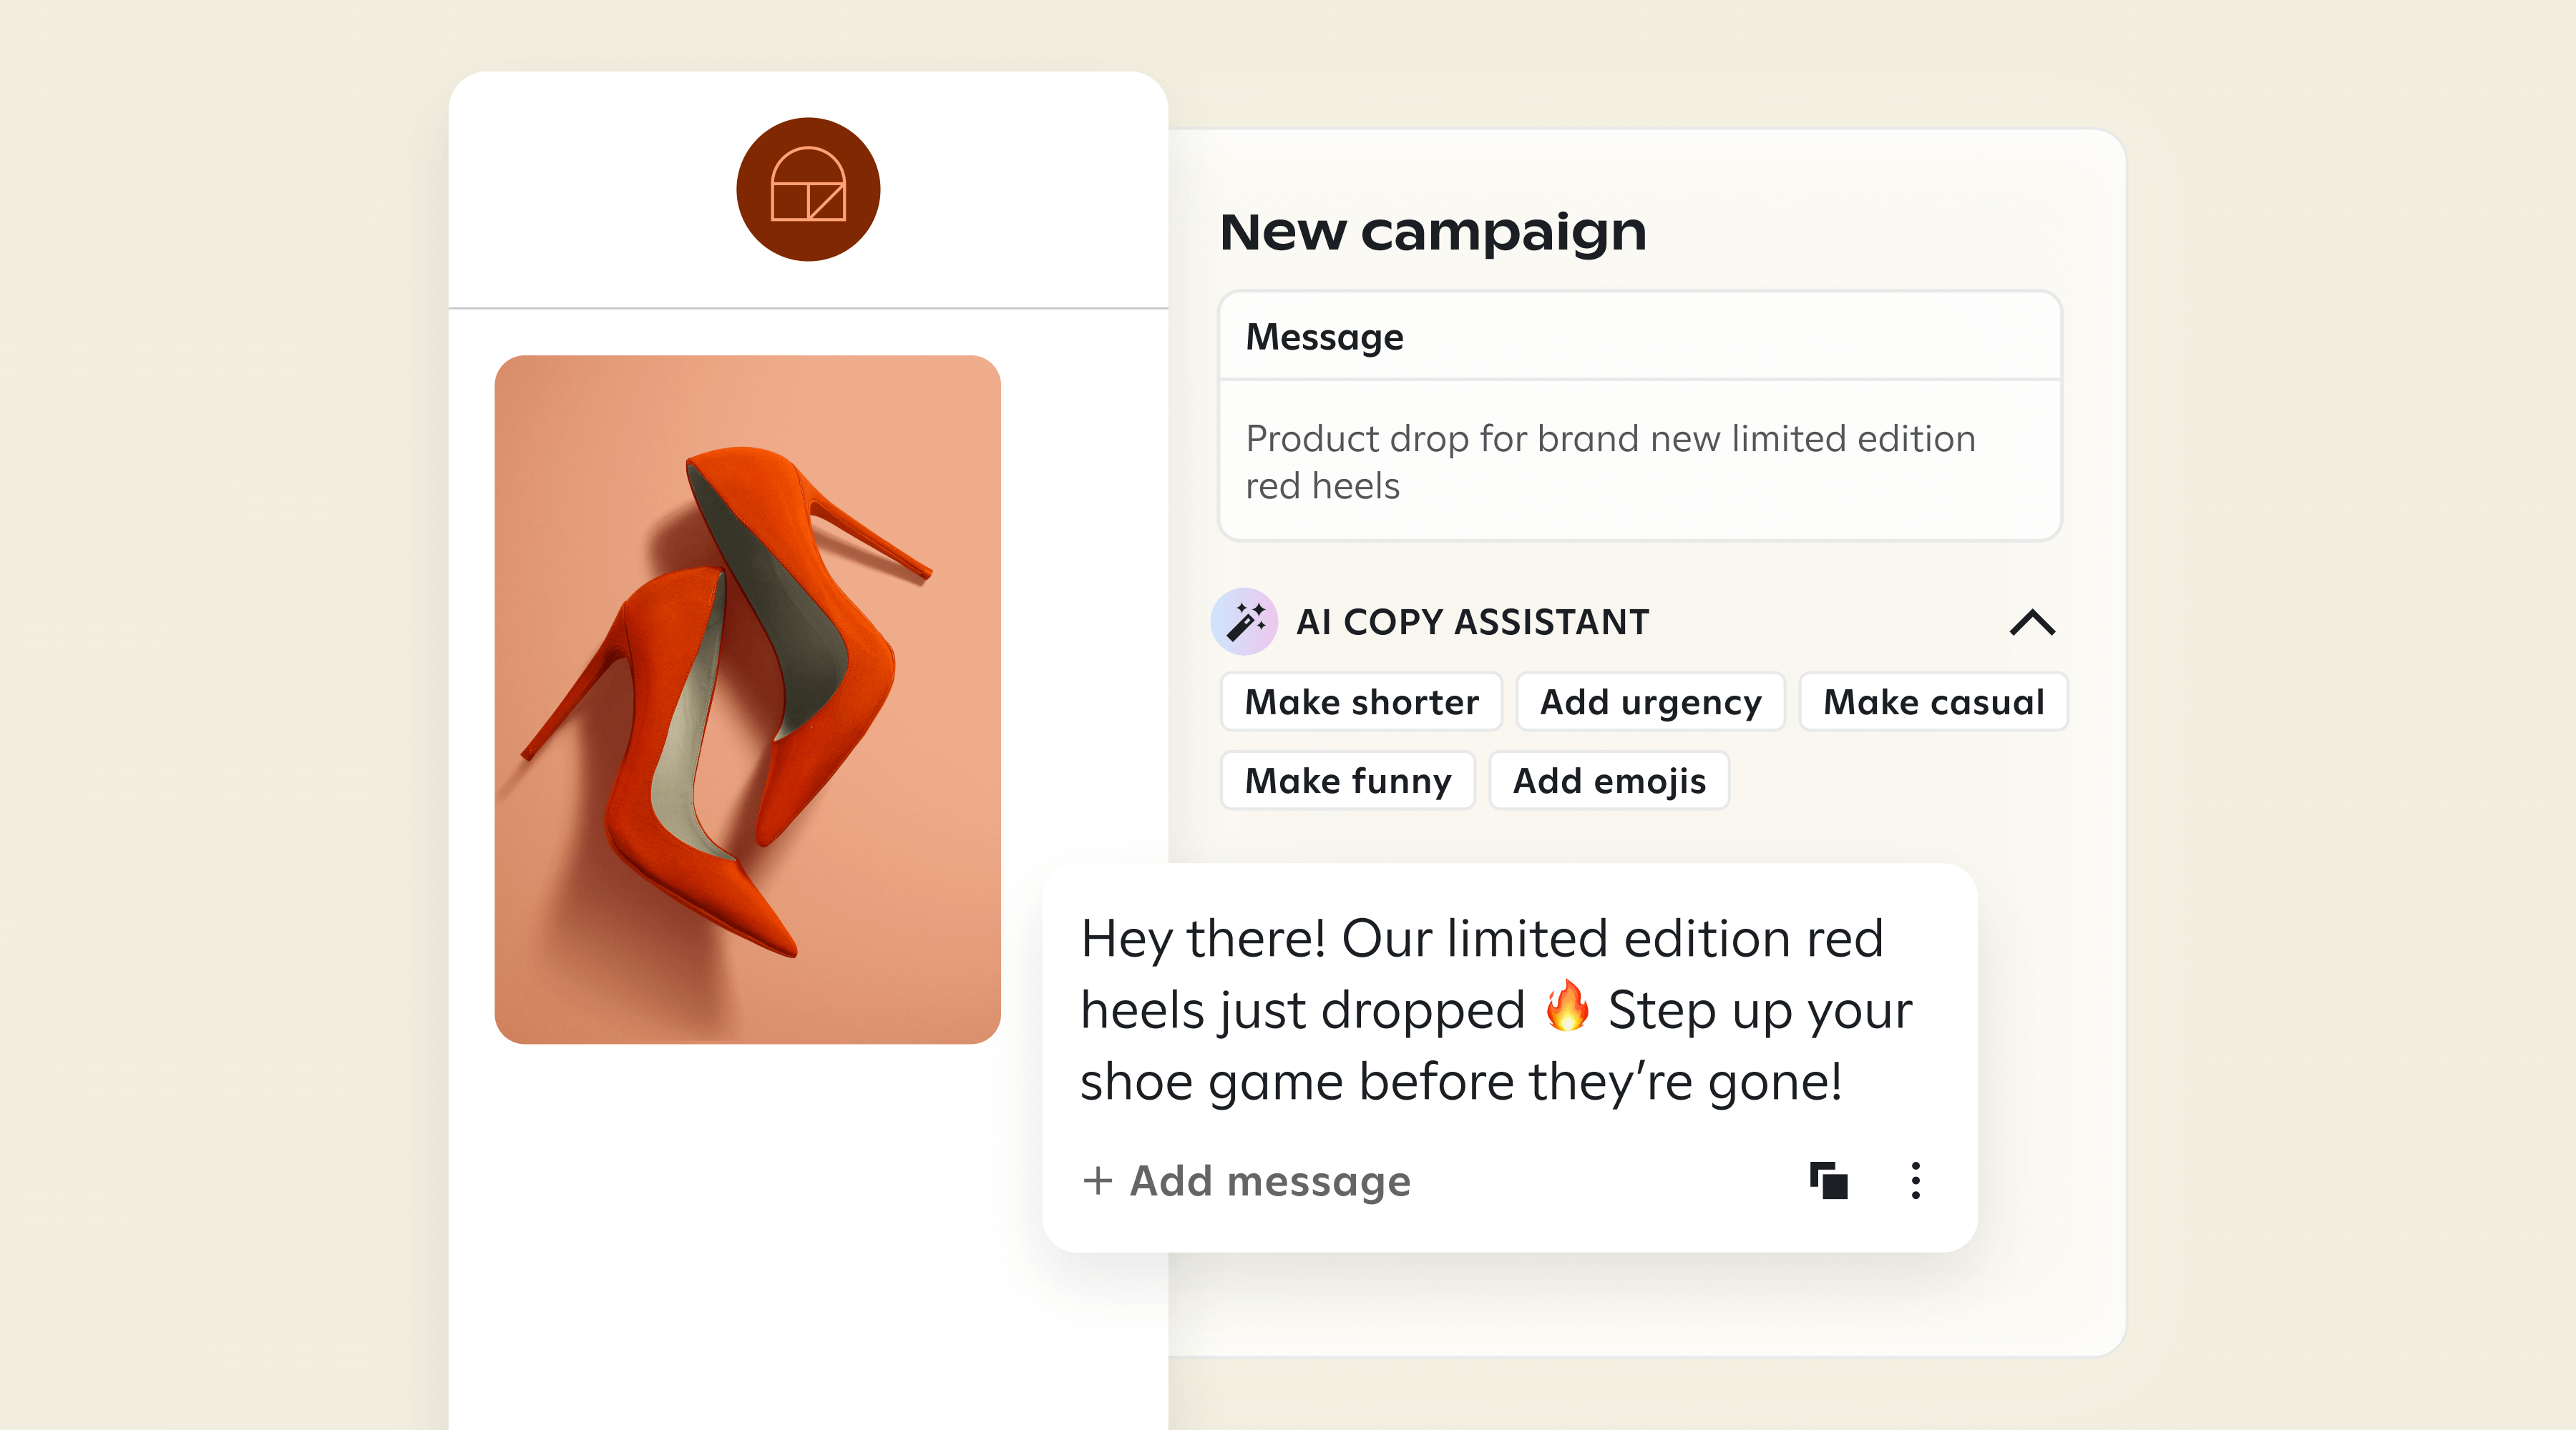2576x1430 pixels.
Task: Select the Make casual chip
Action: coord(1933,701)
